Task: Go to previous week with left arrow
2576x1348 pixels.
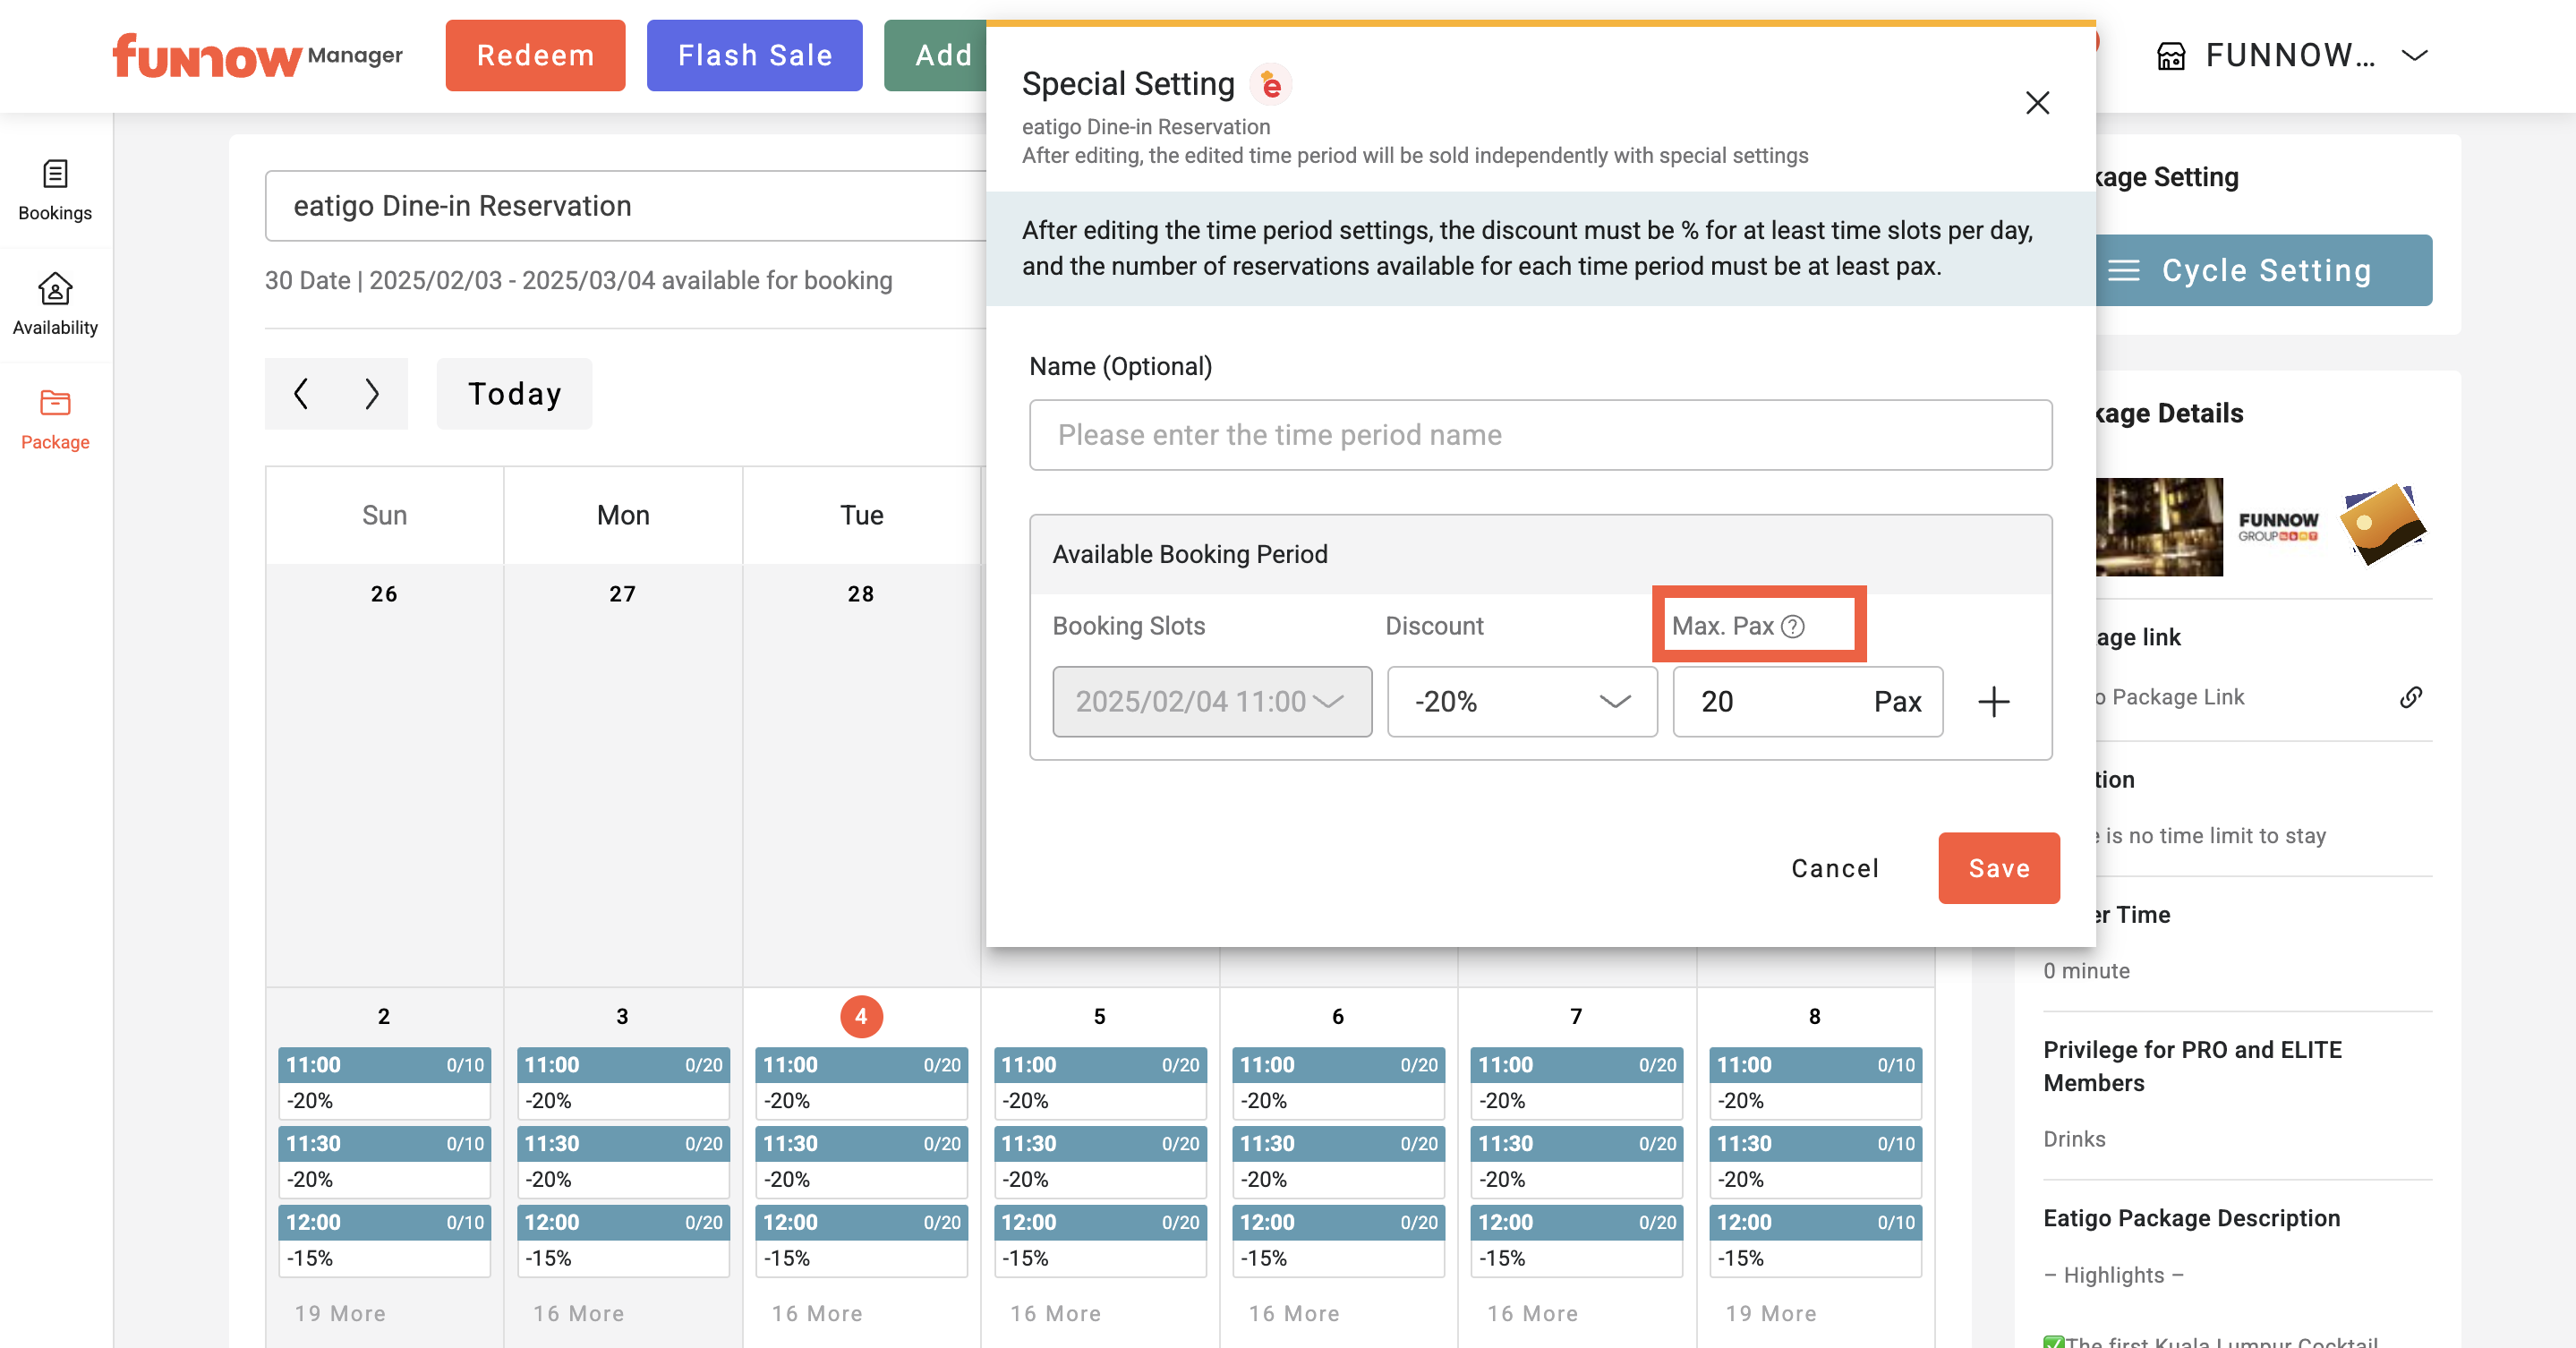Action: [x=301, y=393]
